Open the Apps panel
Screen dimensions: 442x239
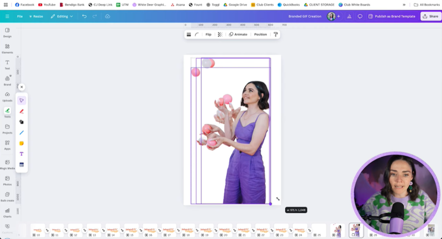click(x=7, y=145)
